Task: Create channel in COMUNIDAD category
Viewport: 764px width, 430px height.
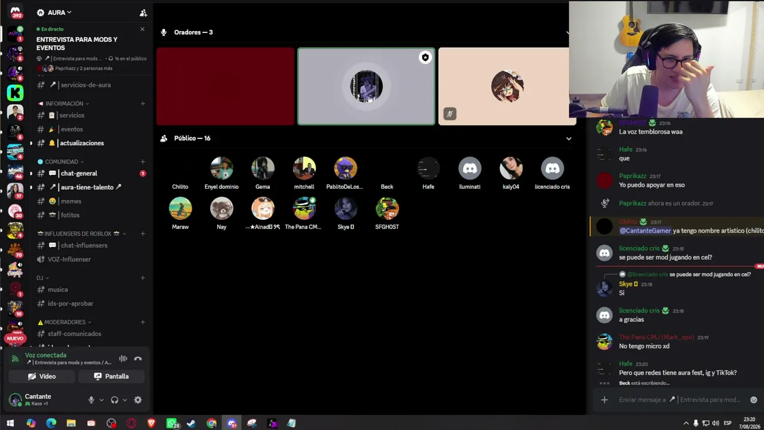Action: coord(143,162)
